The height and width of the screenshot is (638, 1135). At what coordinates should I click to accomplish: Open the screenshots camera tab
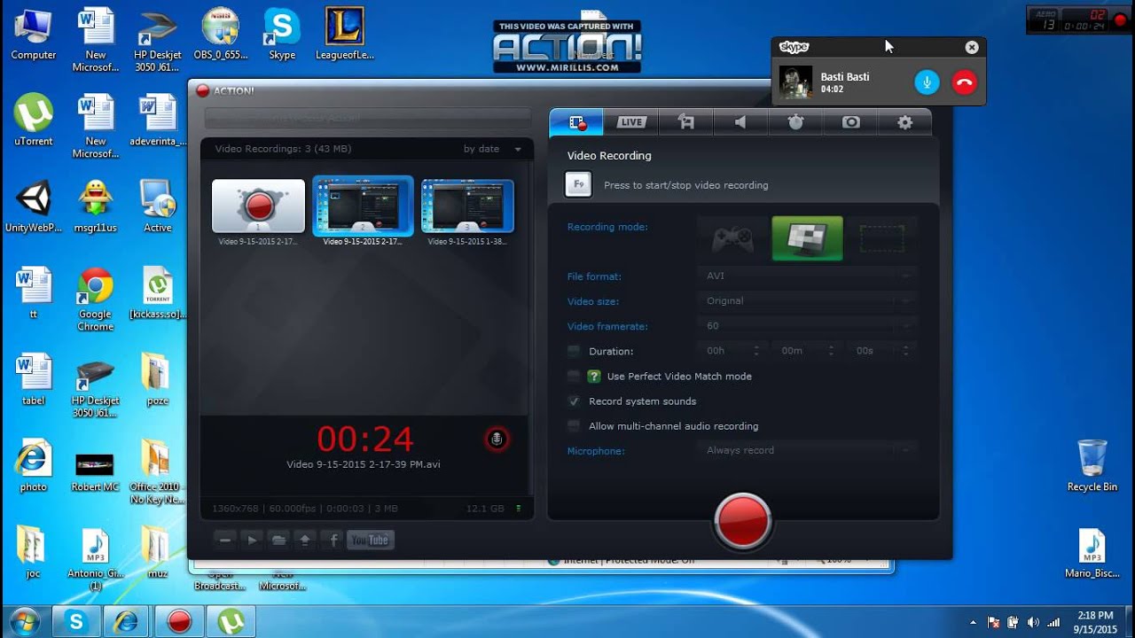pos(850,122)
